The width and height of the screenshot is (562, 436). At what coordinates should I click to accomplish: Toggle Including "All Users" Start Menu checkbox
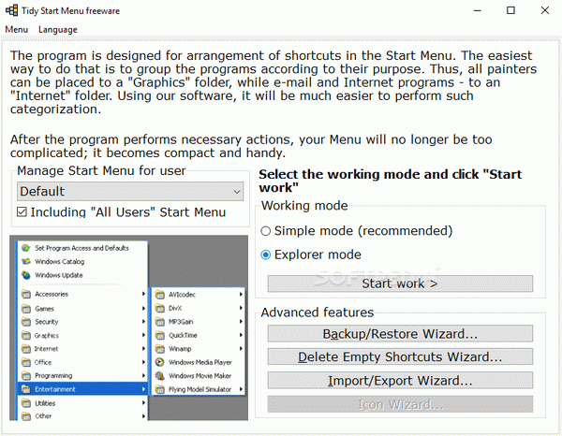(x=122, y=212)
